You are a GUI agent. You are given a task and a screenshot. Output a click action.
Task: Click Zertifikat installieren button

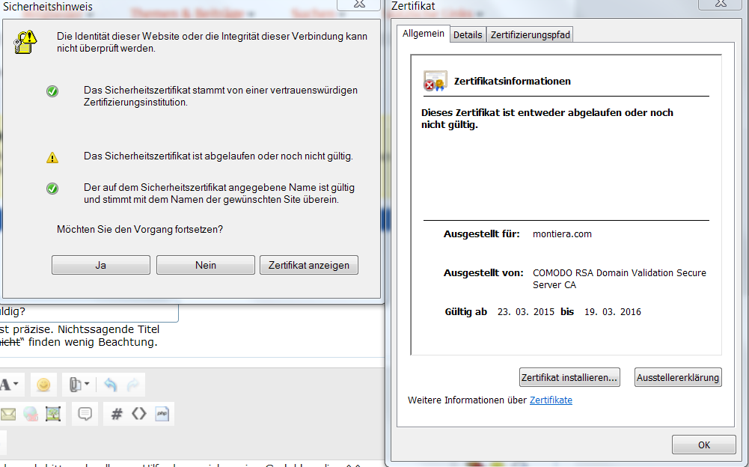click(x=569, y=377)
